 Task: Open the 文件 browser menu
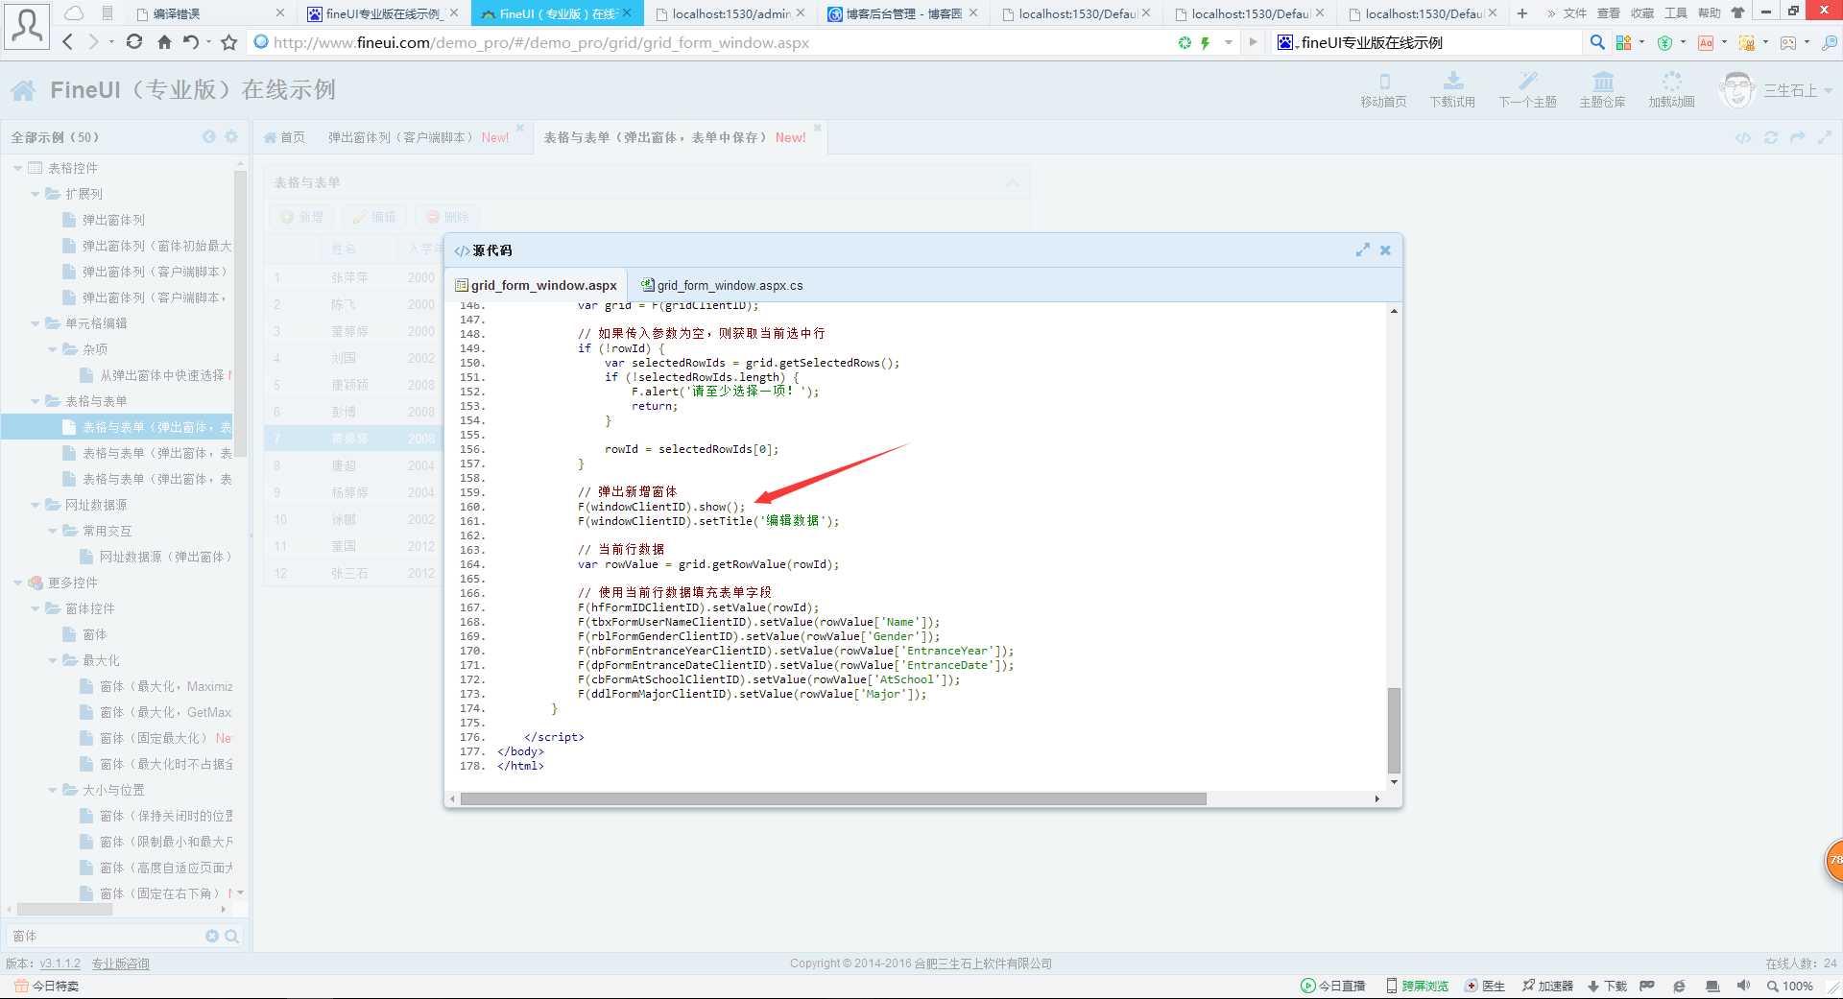tap(1575, 13)
